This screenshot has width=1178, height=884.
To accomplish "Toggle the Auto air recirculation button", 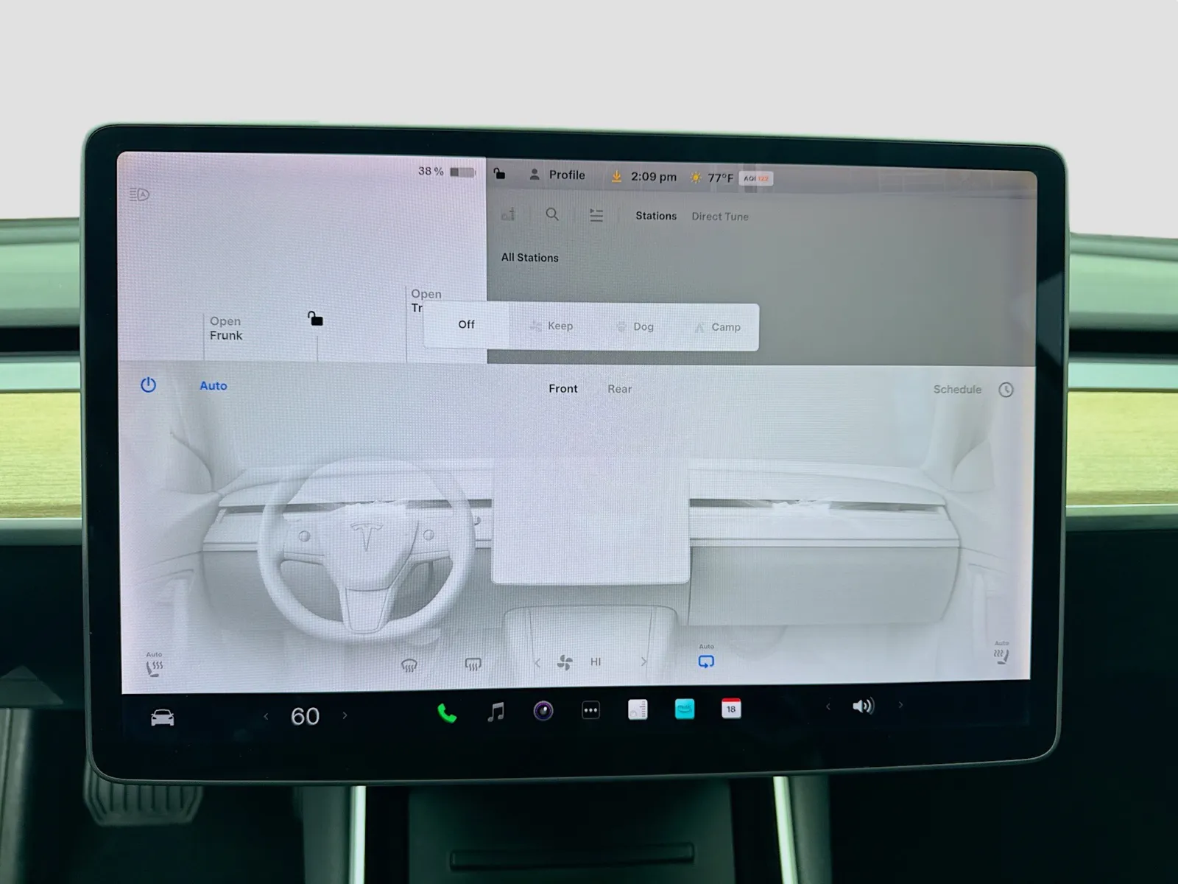I will [x=706, y=661].
